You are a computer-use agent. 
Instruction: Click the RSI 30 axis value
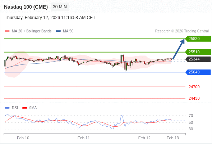[x=191, y=129]
